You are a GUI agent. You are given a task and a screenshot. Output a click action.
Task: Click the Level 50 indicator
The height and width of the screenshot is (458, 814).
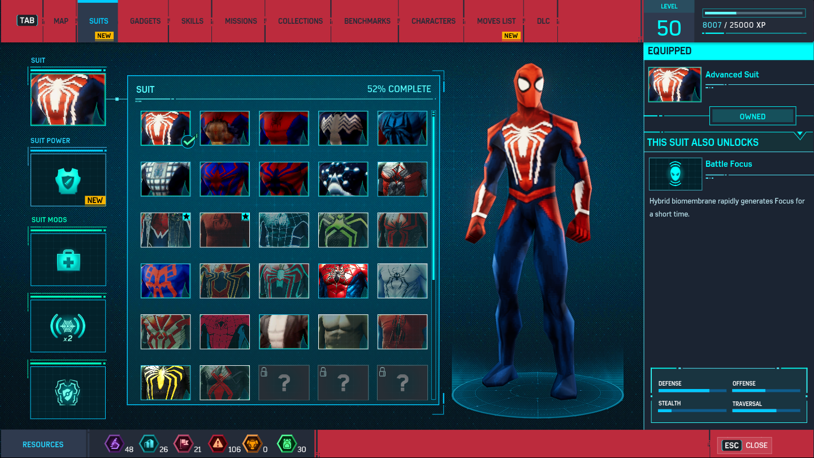click(x=669, y=21)
